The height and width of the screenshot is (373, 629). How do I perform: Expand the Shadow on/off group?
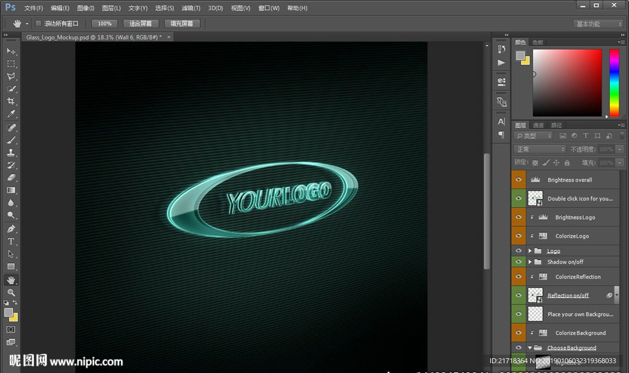click(530, 262)
